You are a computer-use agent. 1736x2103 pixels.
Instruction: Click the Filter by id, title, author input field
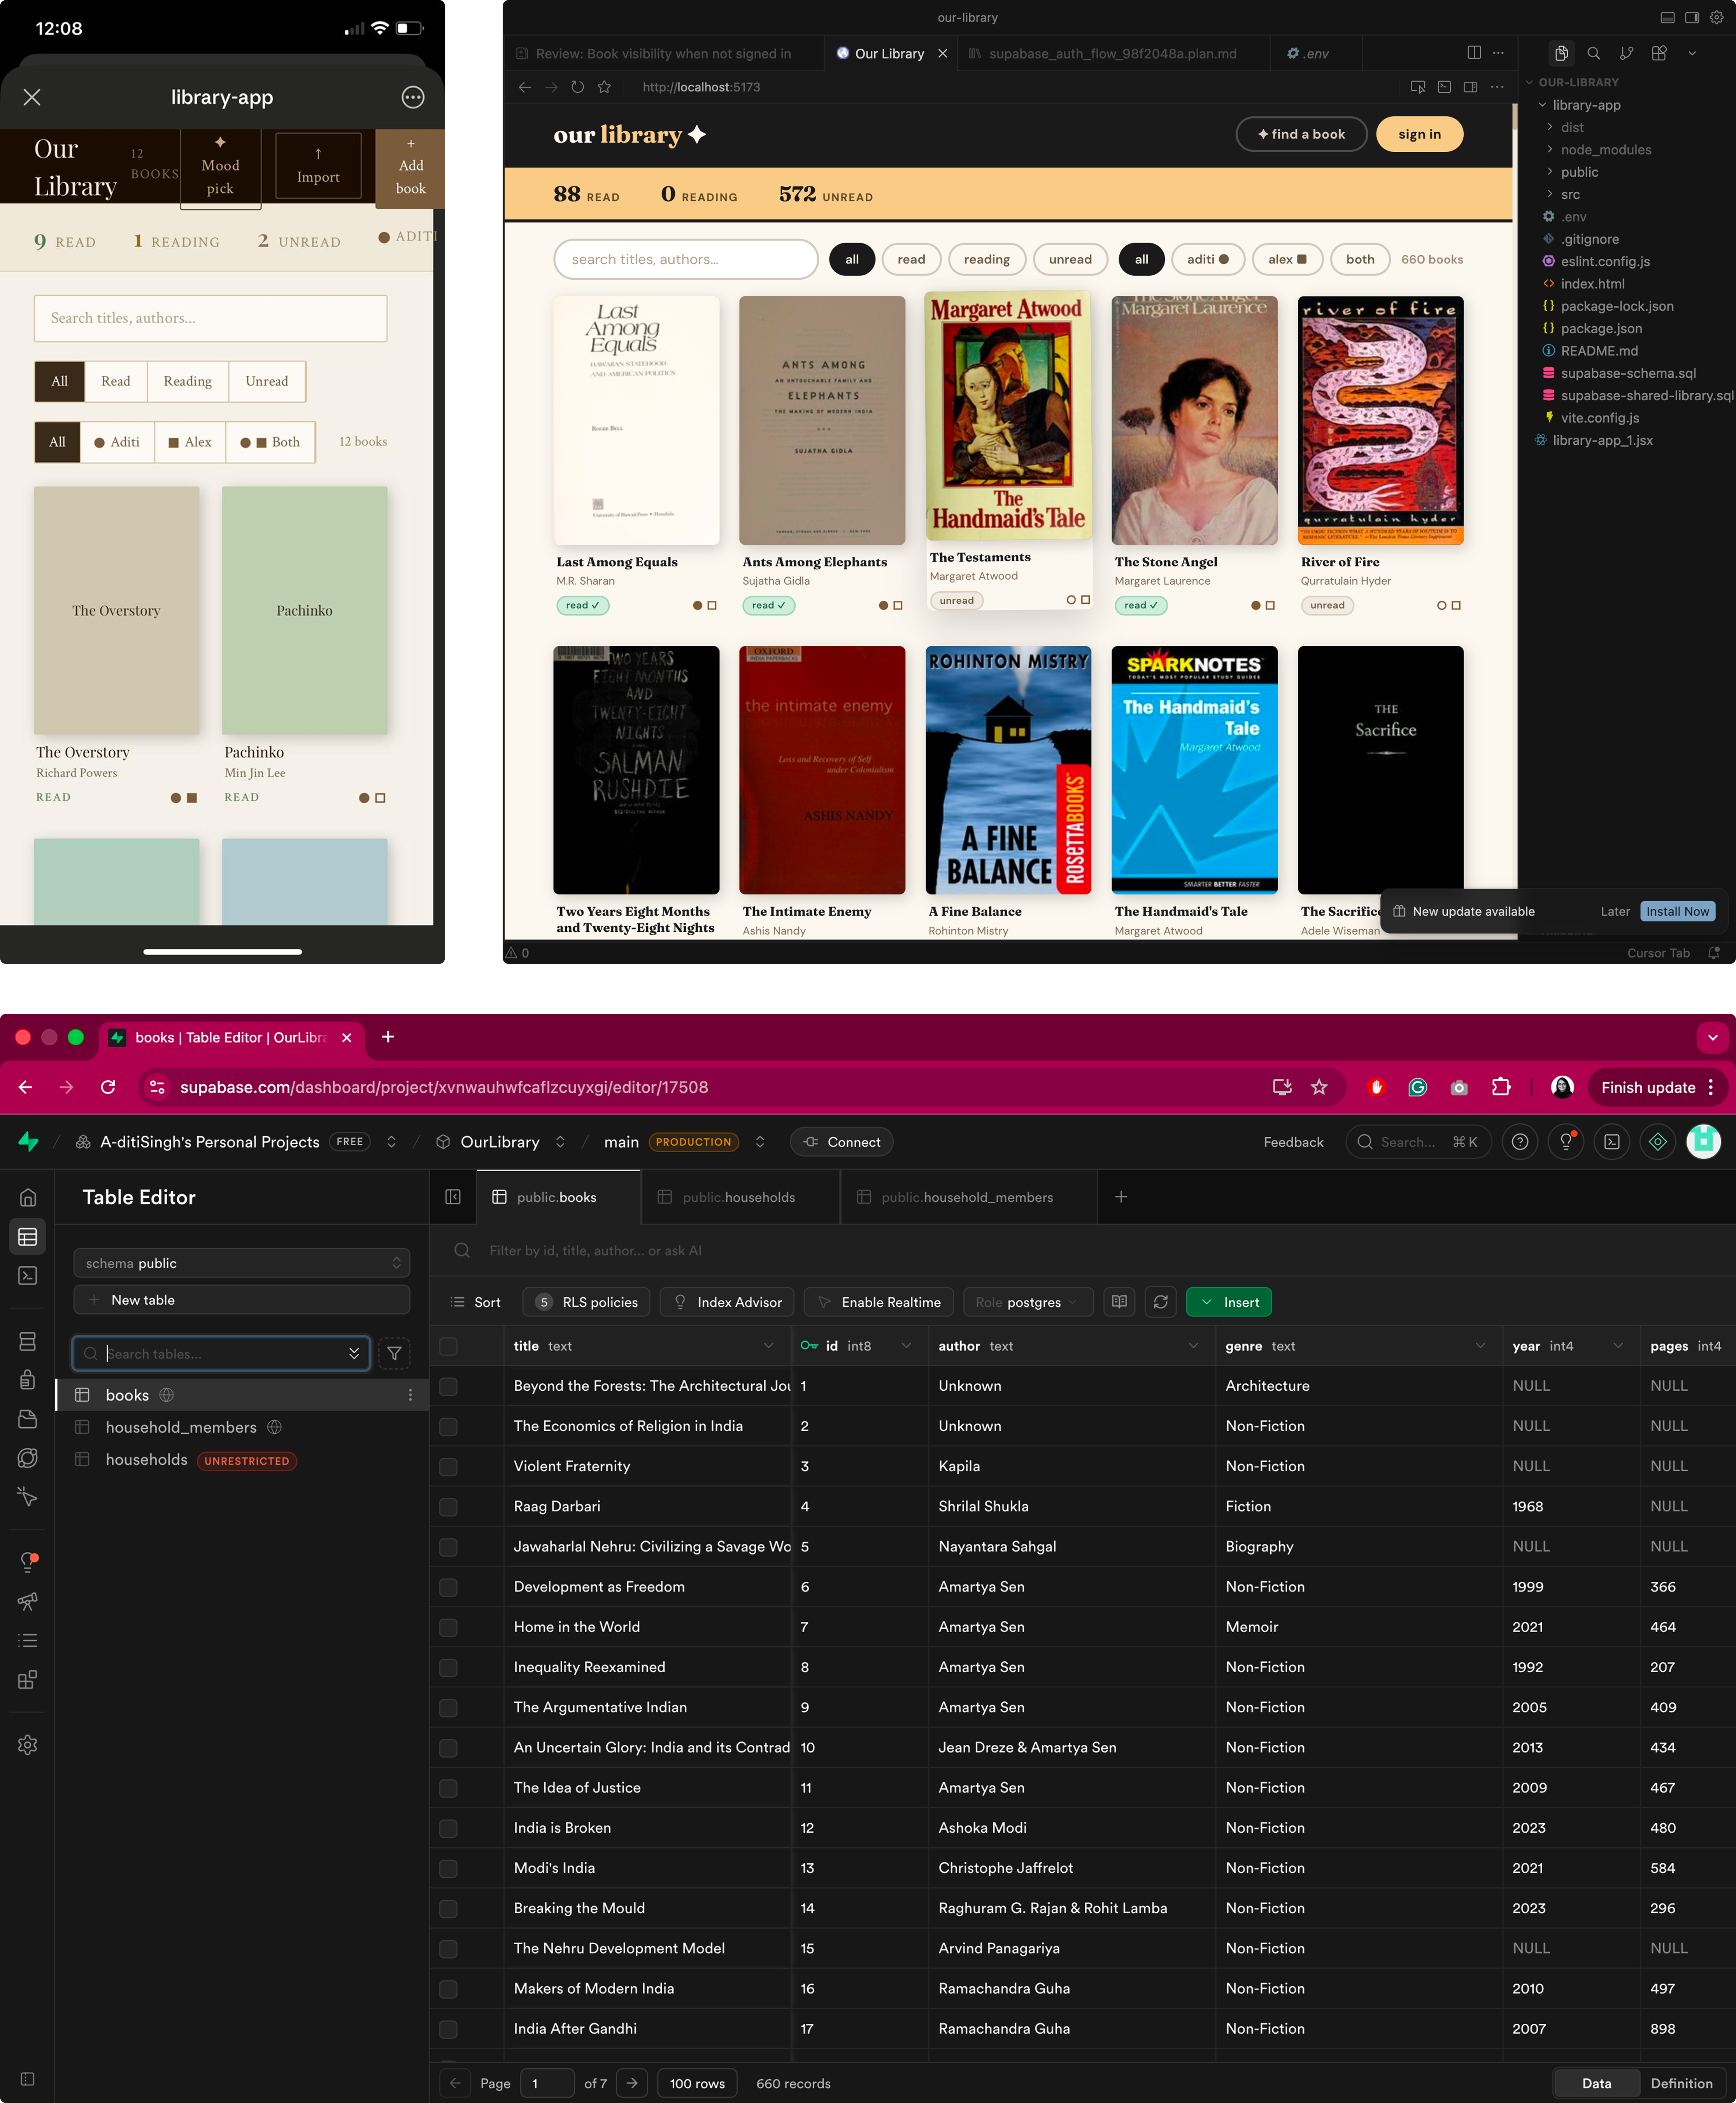click(700, 1250)
